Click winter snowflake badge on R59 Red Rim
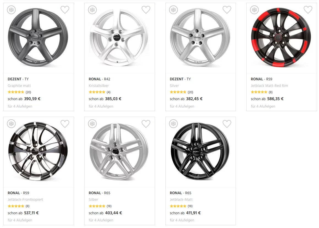The image size is (319, 228). [x=254, y=10]
